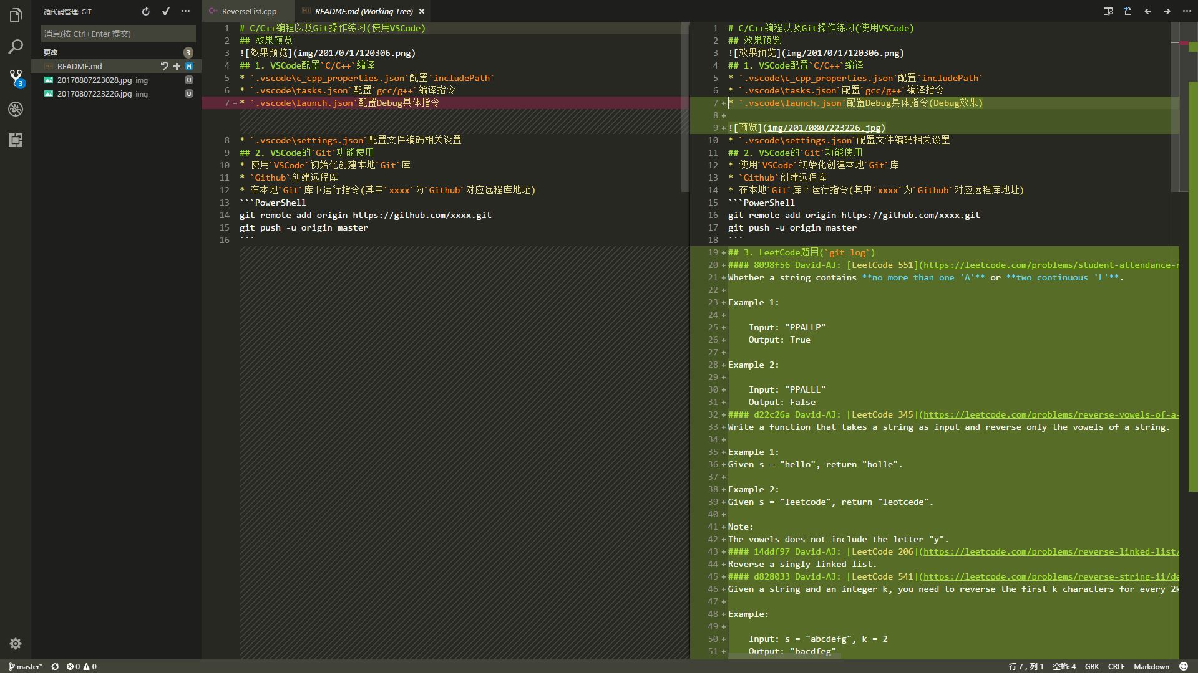Go to previous change arrow

1147,11
